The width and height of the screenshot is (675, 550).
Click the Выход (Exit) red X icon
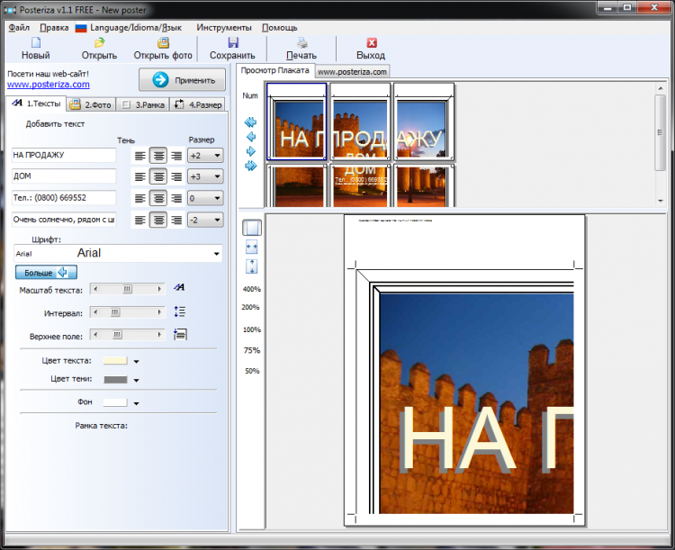coord(370,42)
